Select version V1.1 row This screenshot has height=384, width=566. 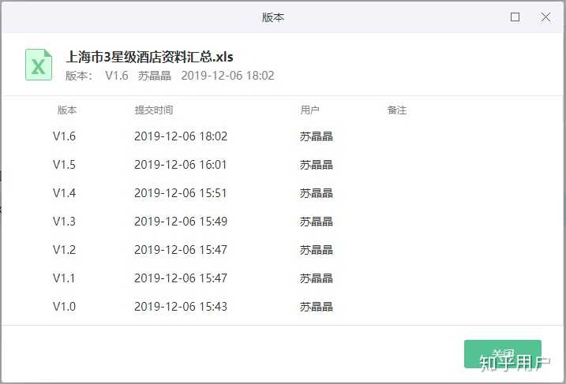[283, 278]
